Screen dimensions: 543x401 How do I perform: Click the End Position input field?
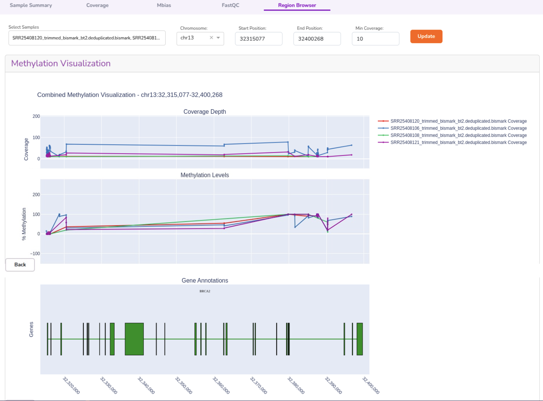[317, 38]
